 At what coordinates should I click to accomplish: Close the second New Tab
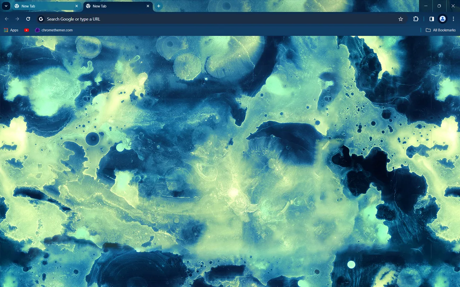point(148,6)
